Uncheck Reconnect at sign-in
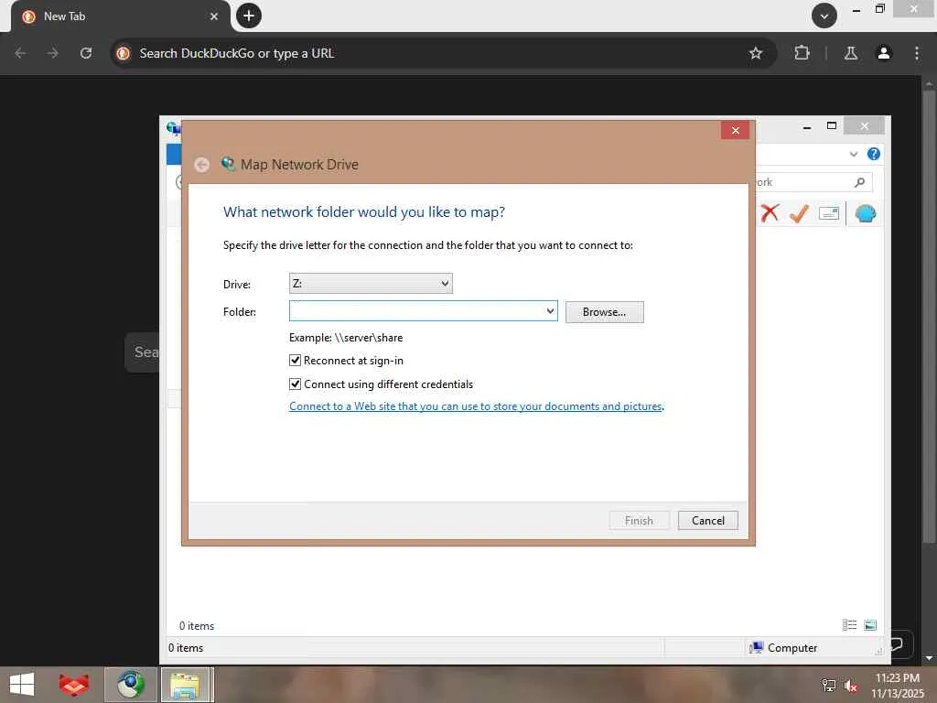This screenshot has width=937, height=703. click(x=295, y=361)
